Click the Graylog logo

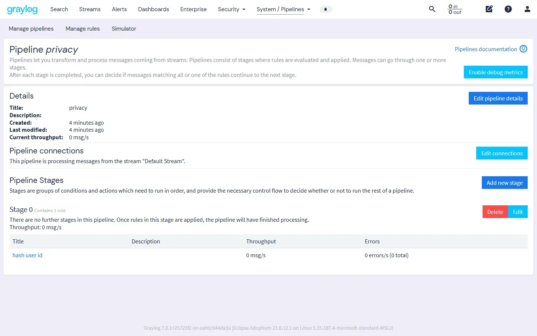pyautogui.click(x=22, y=9)
